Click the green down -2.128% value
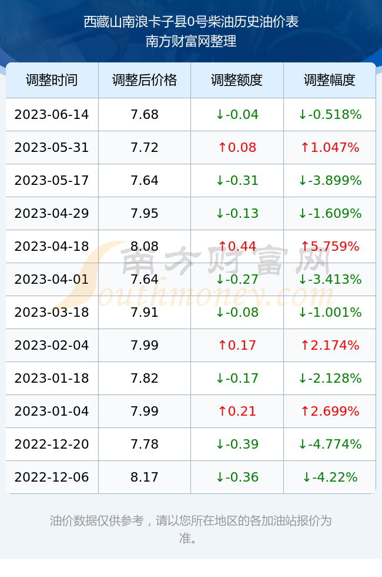 [330, 378]
